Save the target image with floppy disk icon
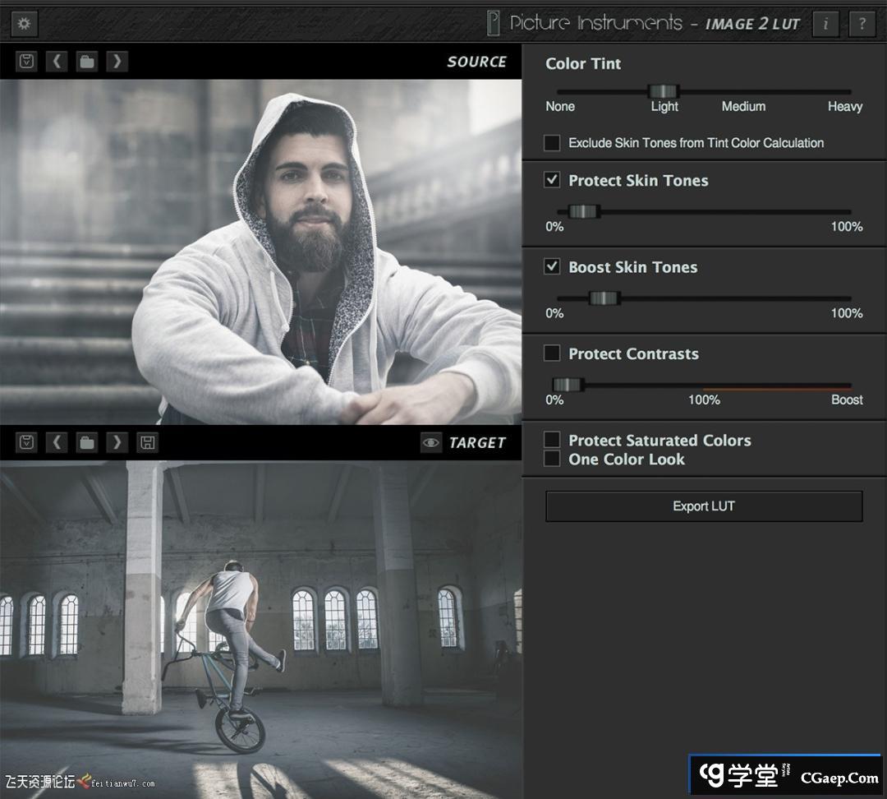The image size is (887, 799). (147, 442)
